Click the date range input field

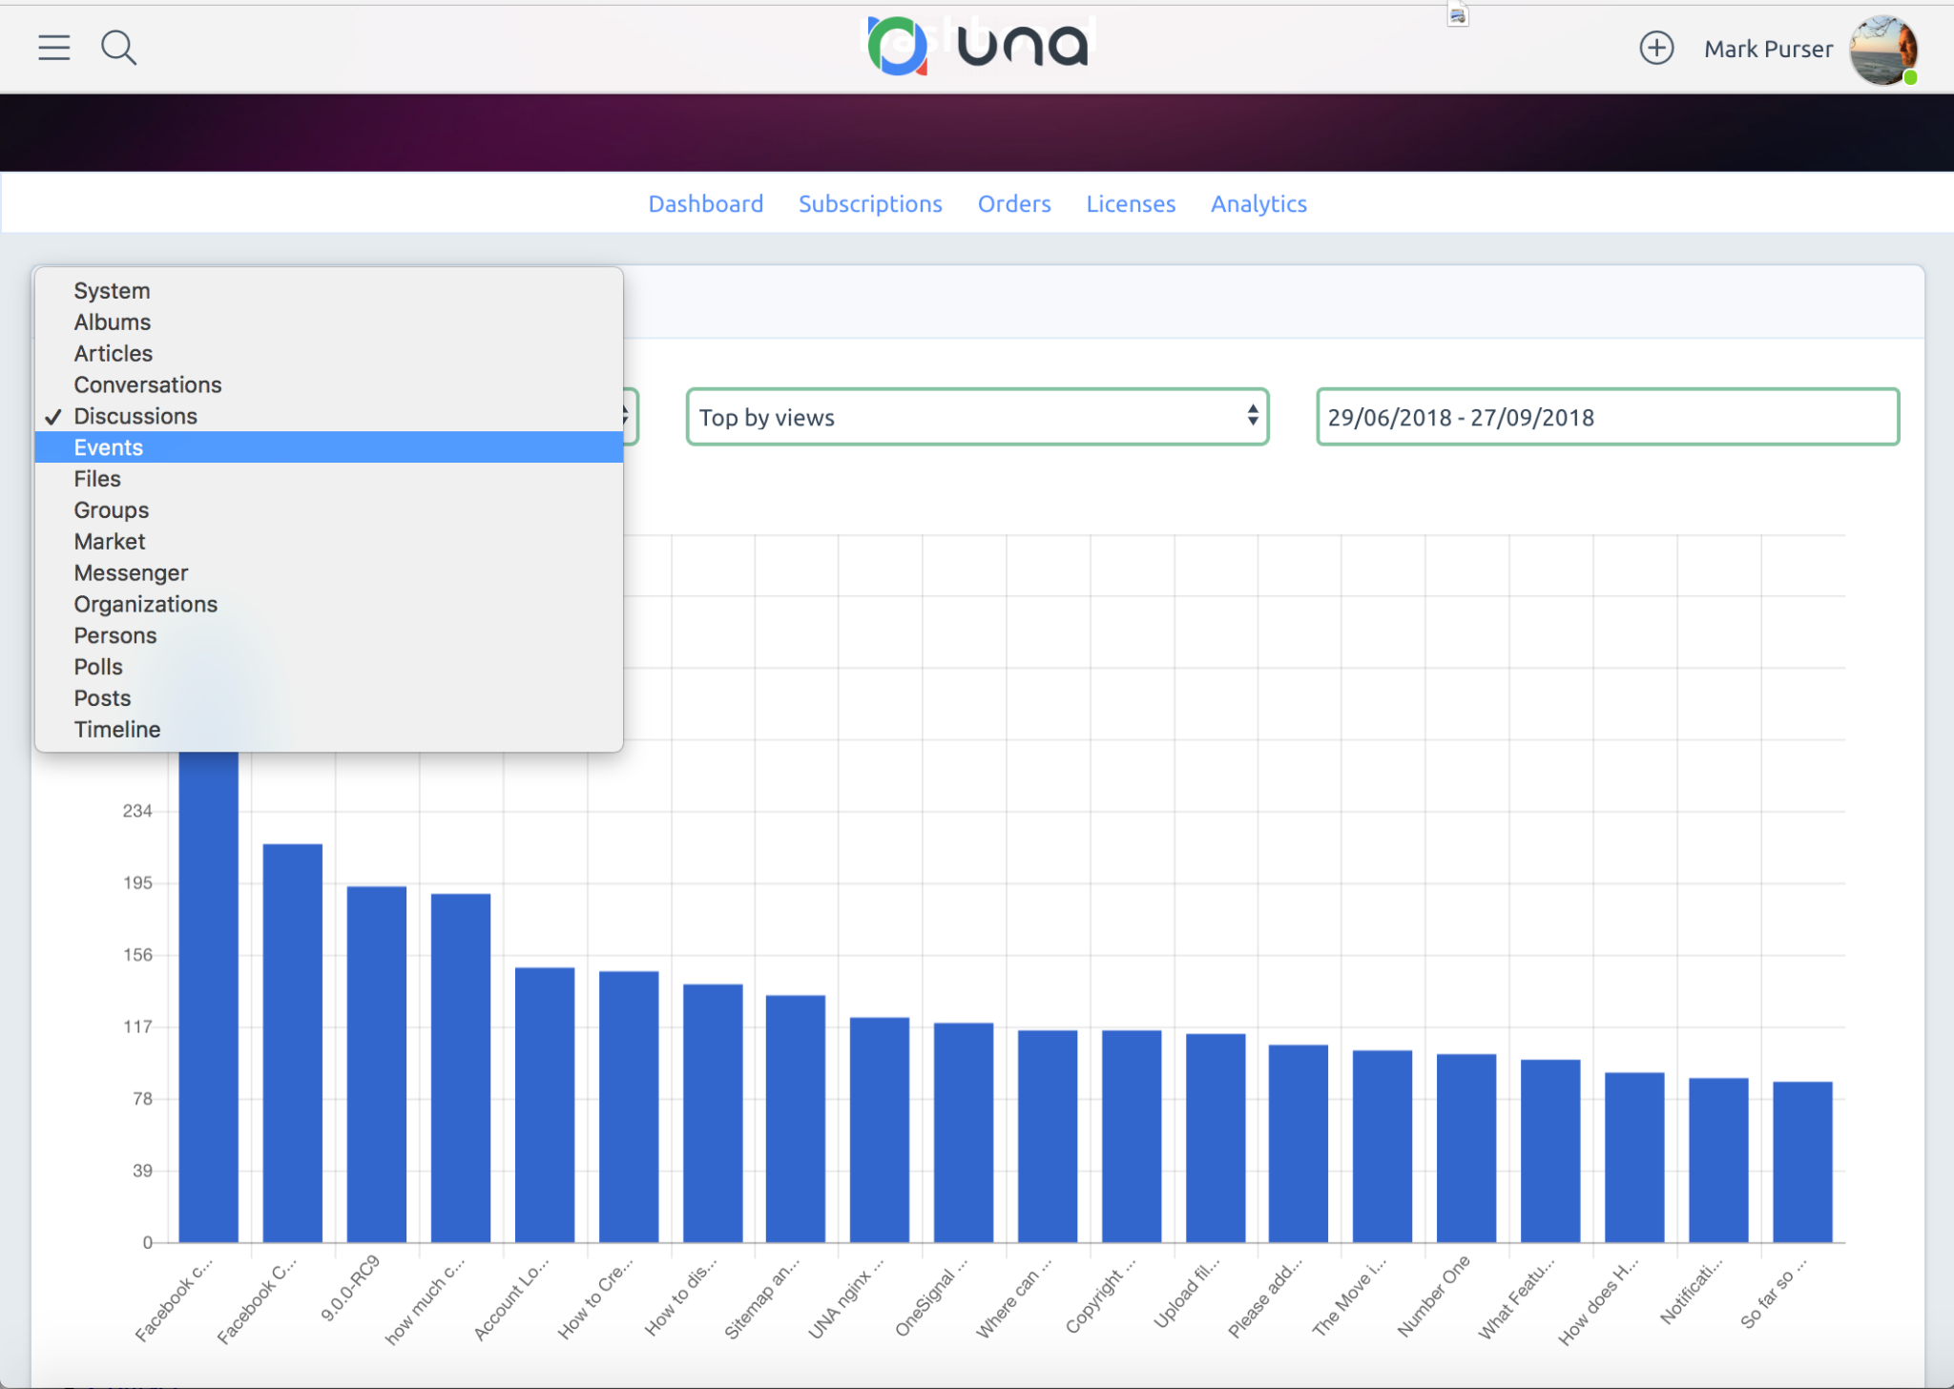click(1607, 417)
